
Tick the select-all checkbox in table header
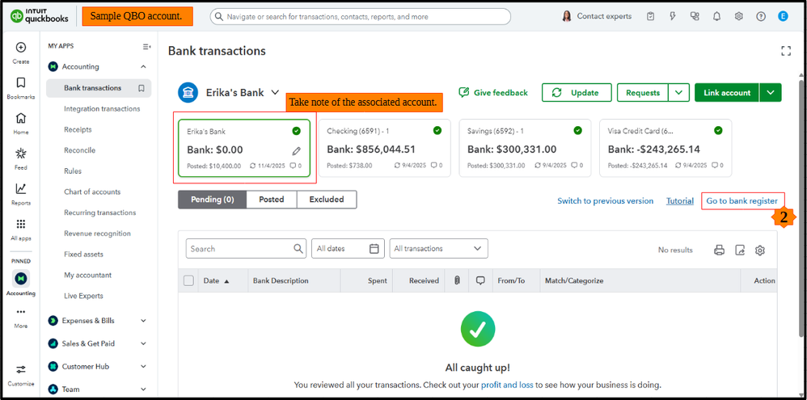[189, 280]
